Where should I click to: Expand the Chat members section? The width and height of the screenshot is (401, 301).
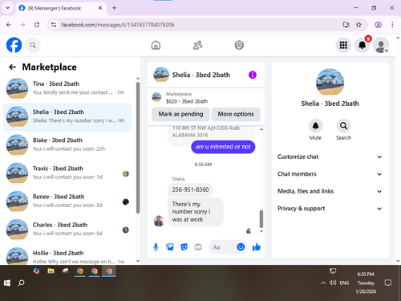point(330,174)
